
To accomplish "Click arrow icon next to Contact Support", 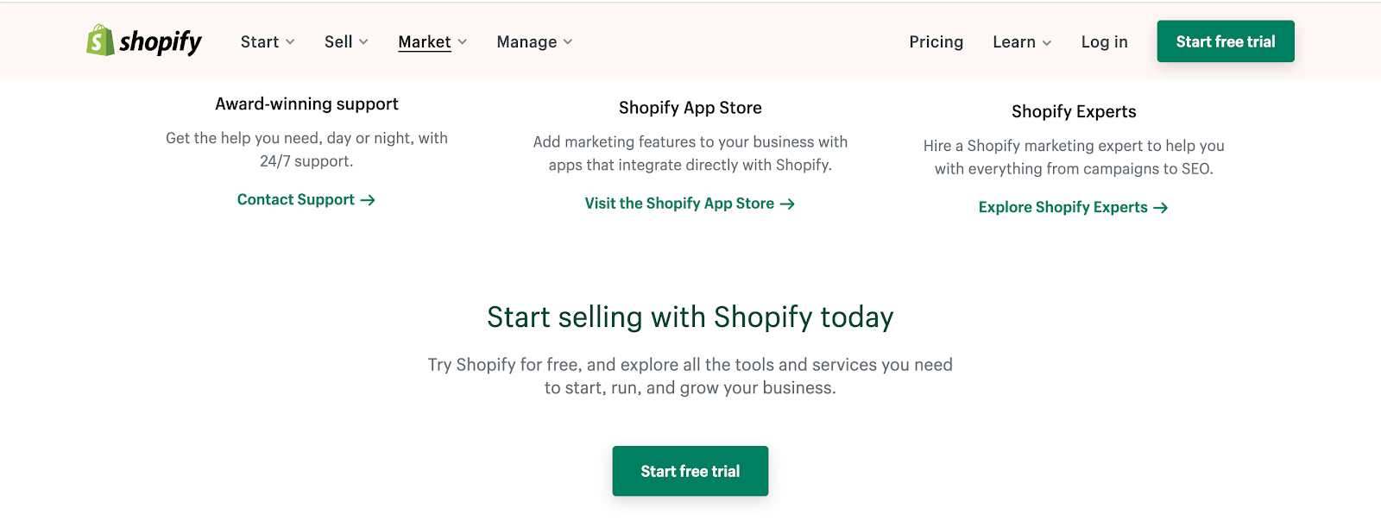I will tap(368, 200).
